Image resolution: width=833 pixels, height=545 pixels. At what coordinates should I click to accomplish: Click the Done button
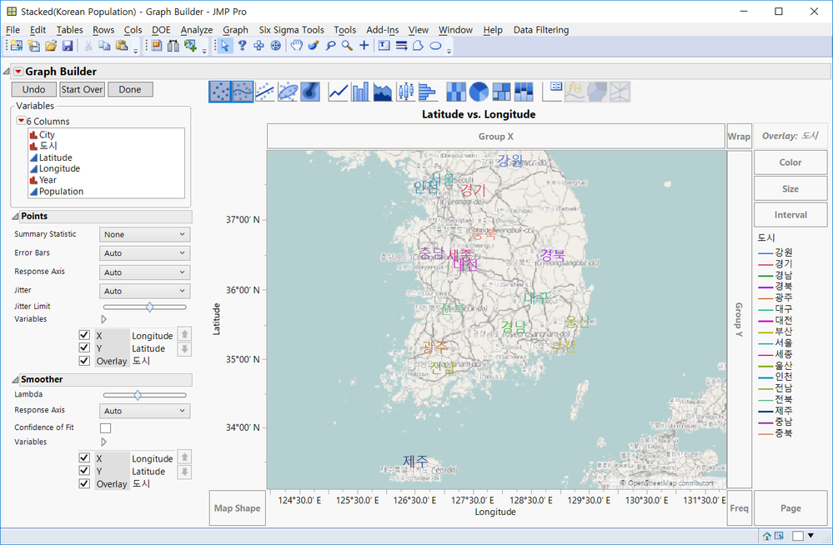[130, 88]
